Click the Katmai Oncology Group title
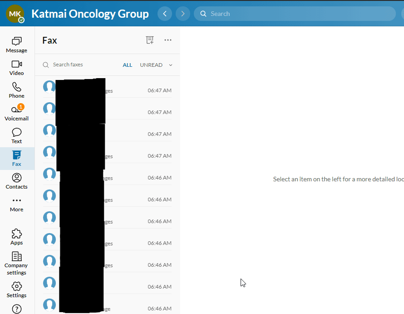Viewport: 404px width, 314px height. 90,14
